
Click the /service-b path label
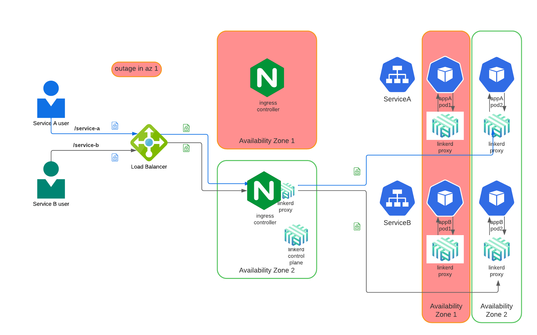86,145
